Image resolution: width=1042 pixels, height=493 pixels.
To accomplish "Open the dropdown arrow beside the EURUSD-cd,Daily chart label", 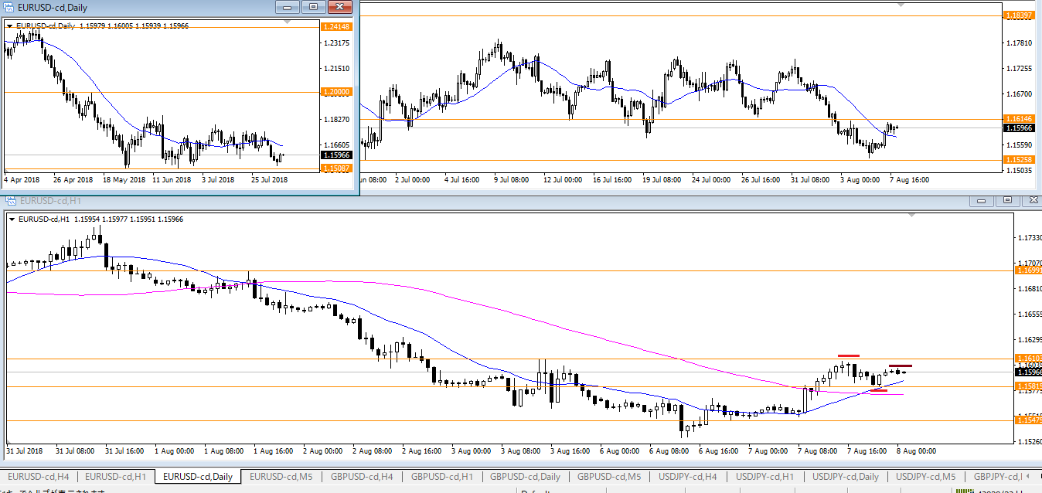I will 10,25.
